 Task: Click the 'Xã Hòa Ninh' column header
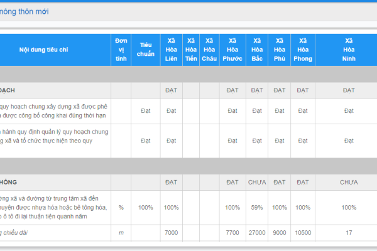coord(349,50)
